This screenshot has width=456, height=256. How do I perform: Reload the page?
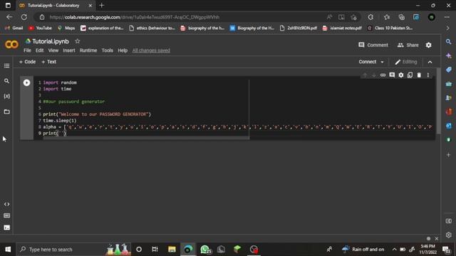pyautogui.click(x=24, y=17)
